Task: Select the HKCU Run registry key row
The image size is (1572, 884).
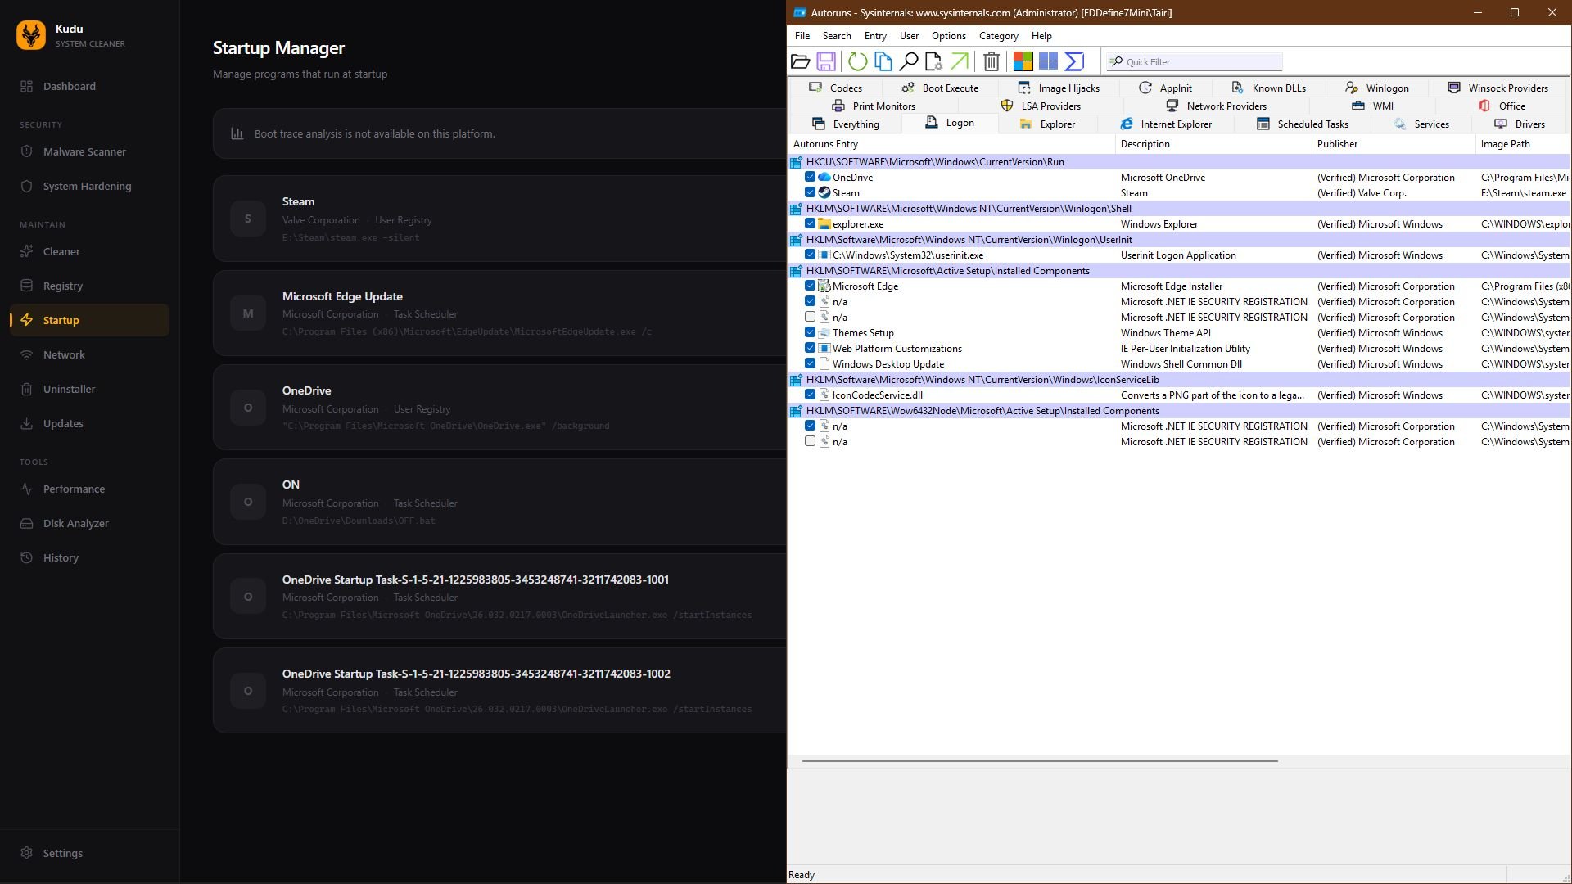Action: click(1179, 161)
